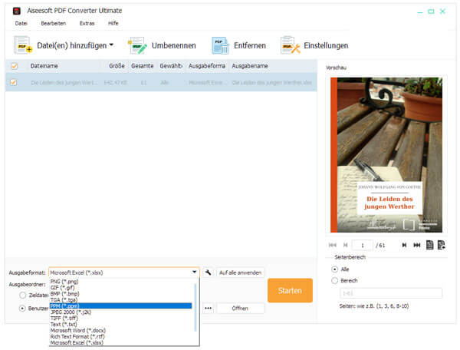460x350 pixels.
Task: Expand the Datei(en) hinzufügen dropdown arrow
Action: pos(111,45)
